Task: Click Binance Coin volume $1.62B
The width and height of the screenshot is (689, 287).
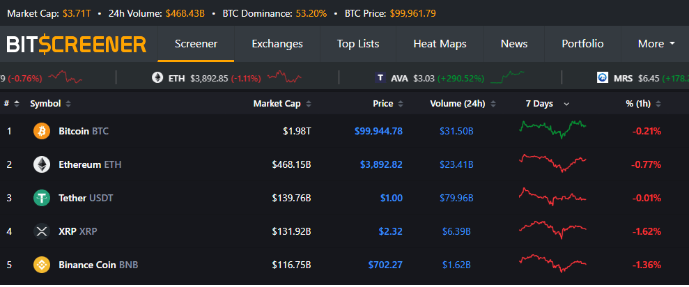Action: pyautogui.click(x=456, y=265)
